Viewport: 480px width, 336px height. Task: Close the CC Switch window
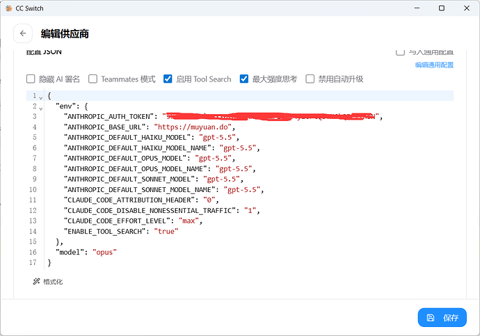[x=467, y=8]
